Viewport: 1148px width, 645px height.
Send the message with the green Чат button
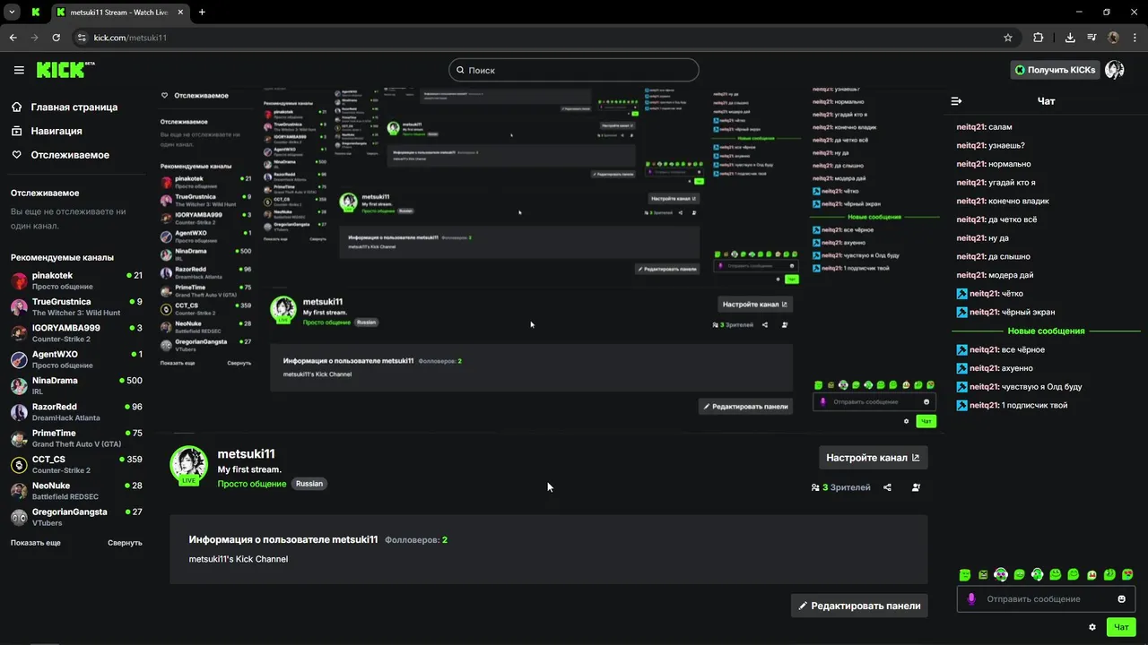1121,627
